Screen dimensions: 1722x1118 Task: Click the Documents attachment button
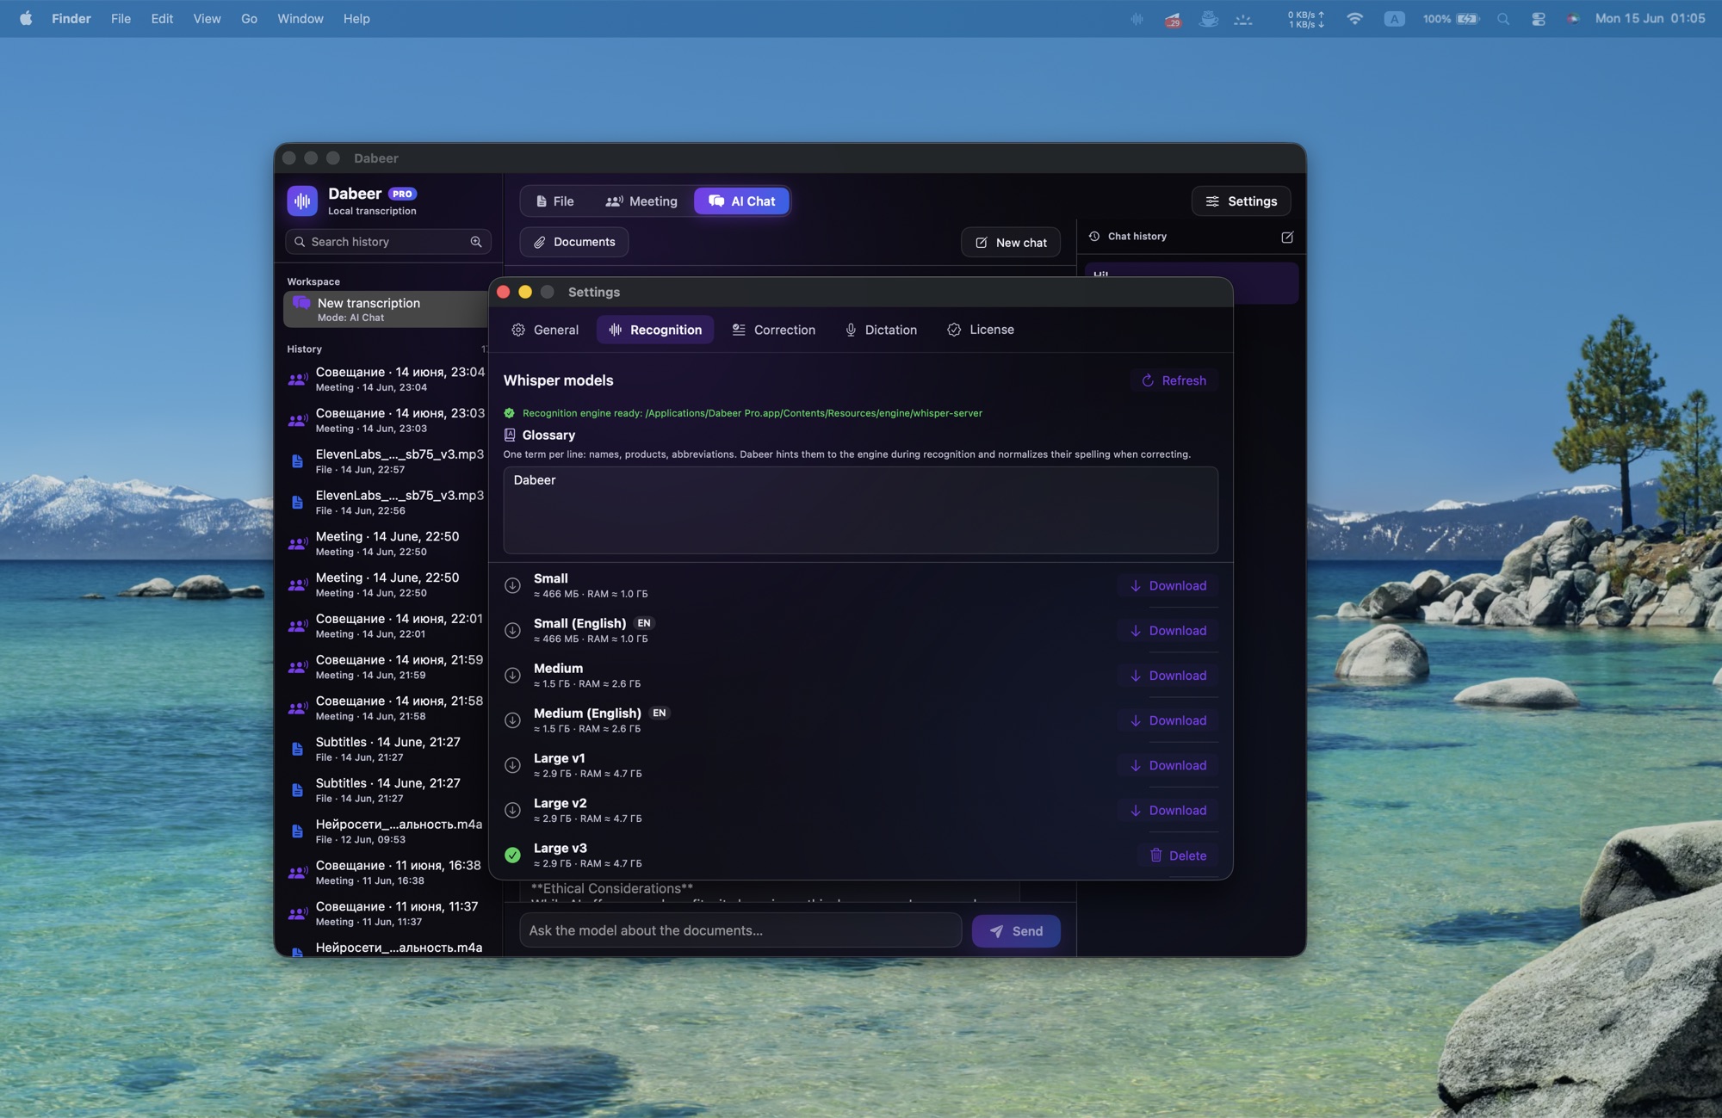(x=573, y=242)
